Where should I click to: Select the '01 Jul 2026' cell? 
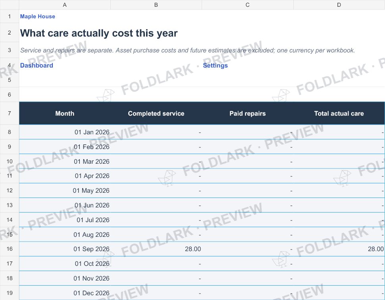coord(65,220)
